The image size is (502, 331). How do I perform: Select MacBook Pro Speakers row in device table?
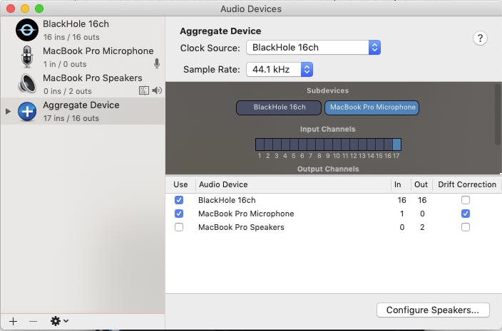pyautogui.click(x=334, y=227)
